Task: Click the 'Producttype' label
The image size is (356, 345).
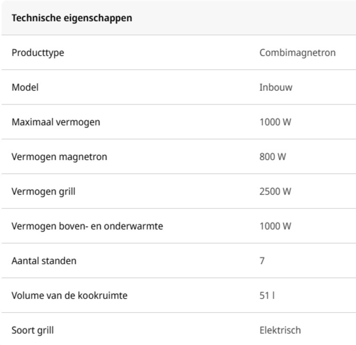Action: pyautogui.click(x=38, y=53)
